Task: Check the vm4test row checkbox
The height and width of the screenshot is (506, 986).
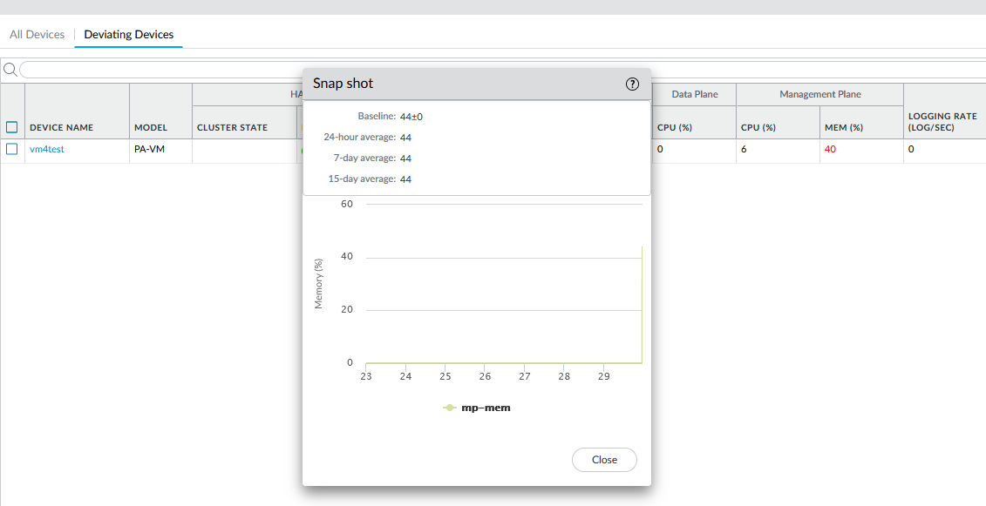Action: [x=12, y=149]
